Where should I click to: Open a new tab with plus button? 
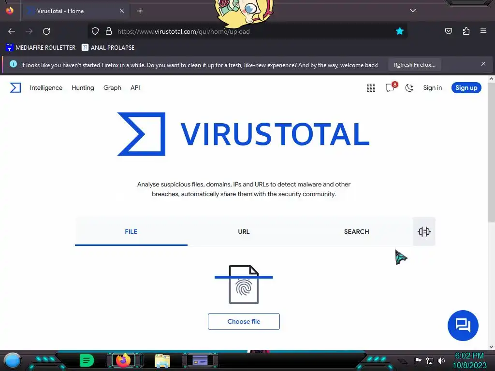tap(140, 11)
